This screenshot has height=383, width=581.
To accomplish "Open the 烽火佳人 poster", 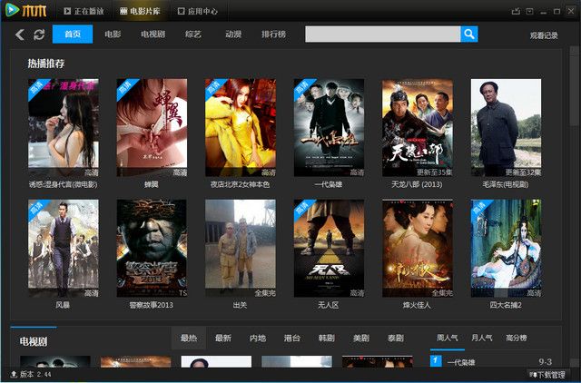I will [418, 248].
